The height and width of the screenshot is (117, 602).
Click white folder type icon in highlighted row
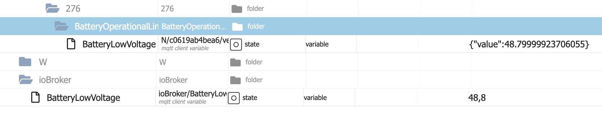click(x=237, y=27)
